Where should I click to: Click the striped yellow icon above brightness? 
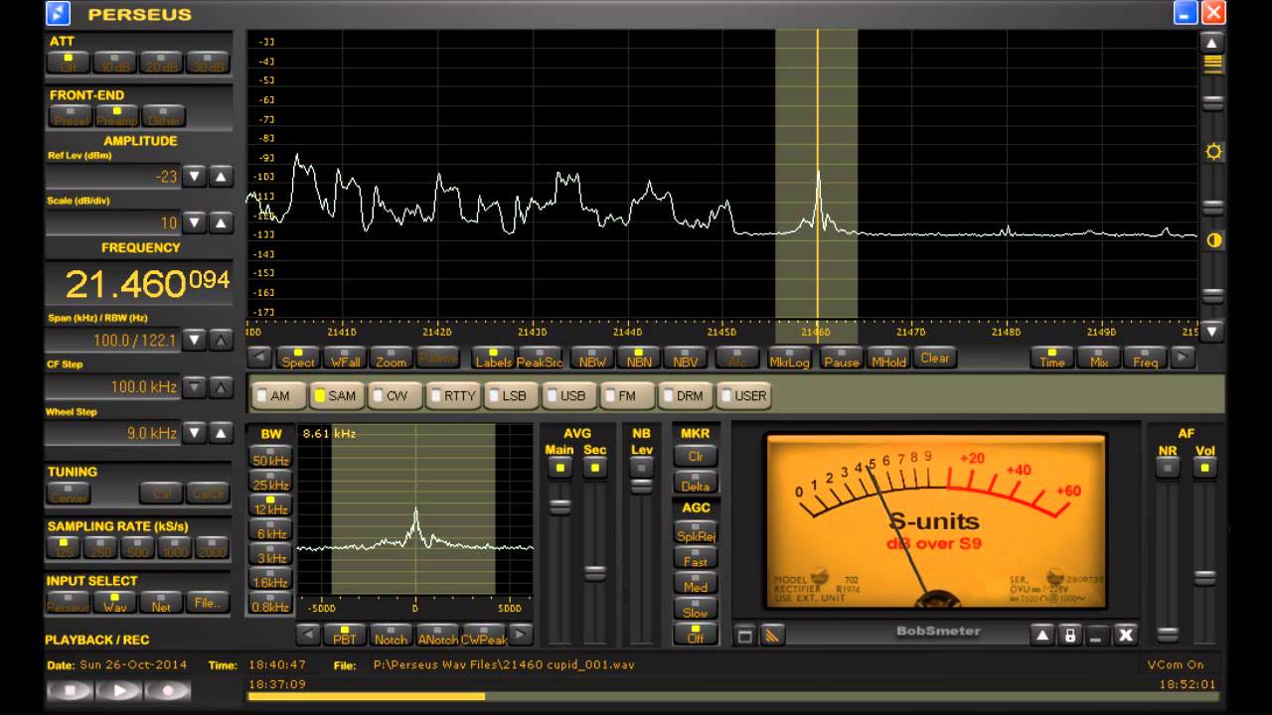tap(1213, 64)
